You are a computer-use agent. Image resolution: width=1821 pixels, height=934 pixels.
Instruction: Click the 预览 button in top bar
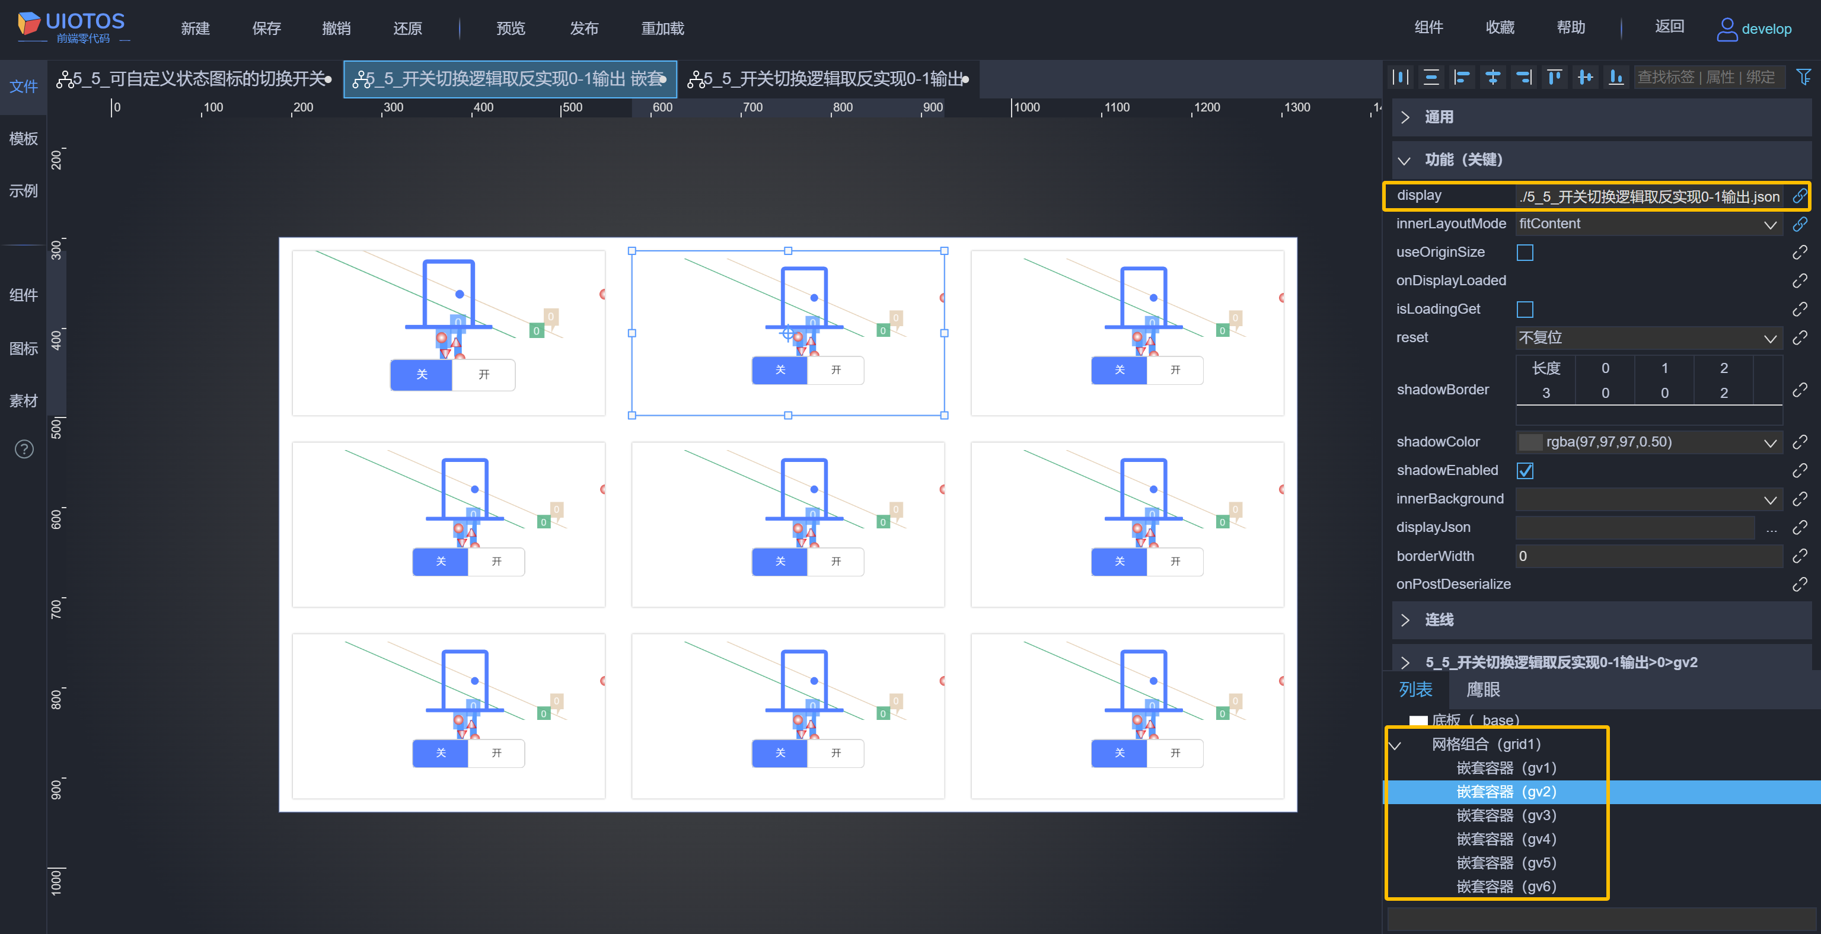click(511, 28)
